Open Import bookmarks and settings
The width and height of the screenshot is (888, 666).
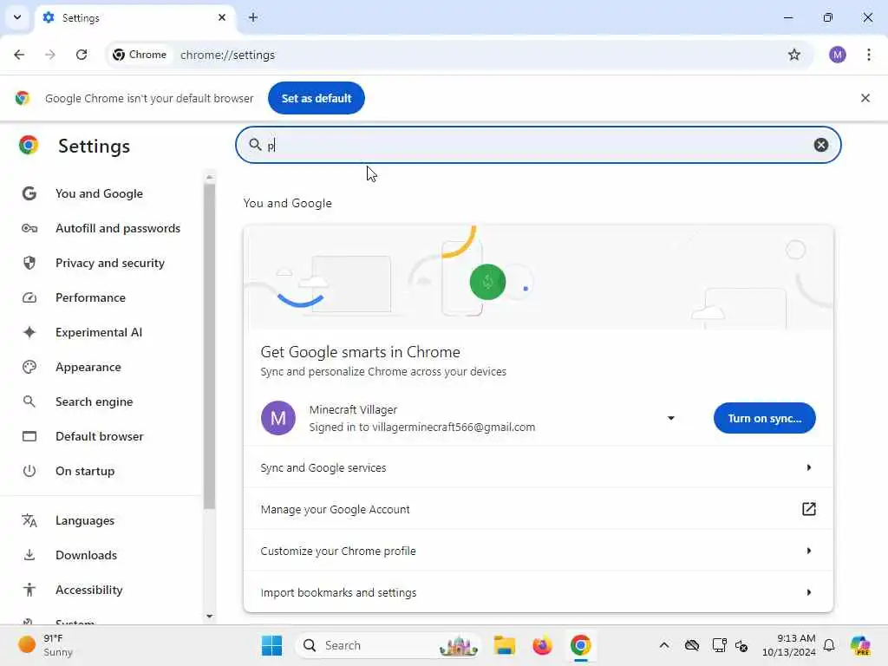(x=538, y=592)
